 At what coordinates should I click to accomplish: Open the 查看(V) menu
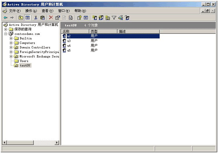[47, 11]
